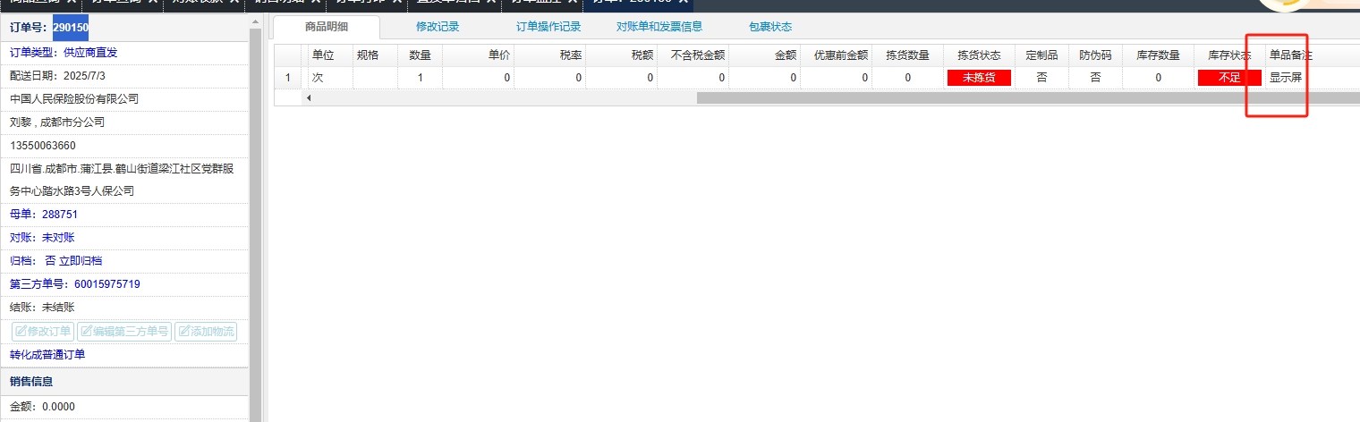1360x422 pixels.
Task: Click the red 不足 stock status cell
Action: coord(1229,78)
